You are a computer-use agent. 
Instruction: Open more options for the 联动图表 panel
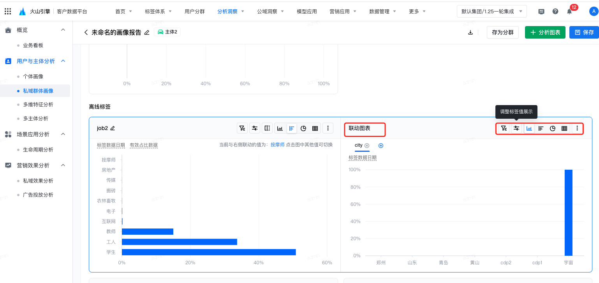(x=577, y=128)
